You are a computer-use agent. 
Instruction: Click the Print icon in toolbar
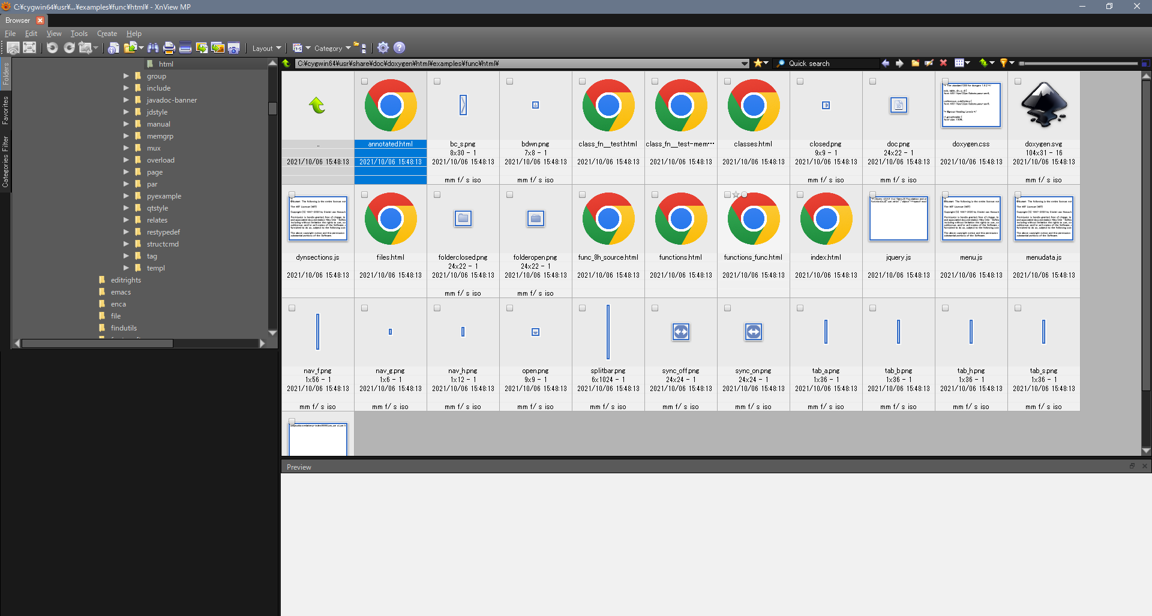coord(169,48)
